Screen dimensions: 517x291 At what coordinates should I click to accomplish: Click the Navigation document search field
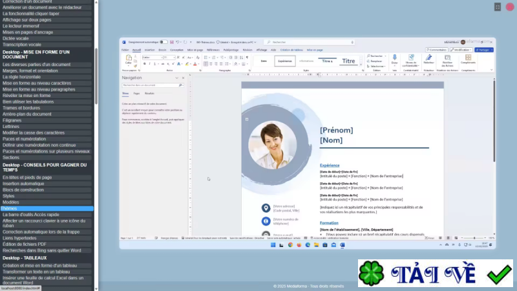(153, 85)
